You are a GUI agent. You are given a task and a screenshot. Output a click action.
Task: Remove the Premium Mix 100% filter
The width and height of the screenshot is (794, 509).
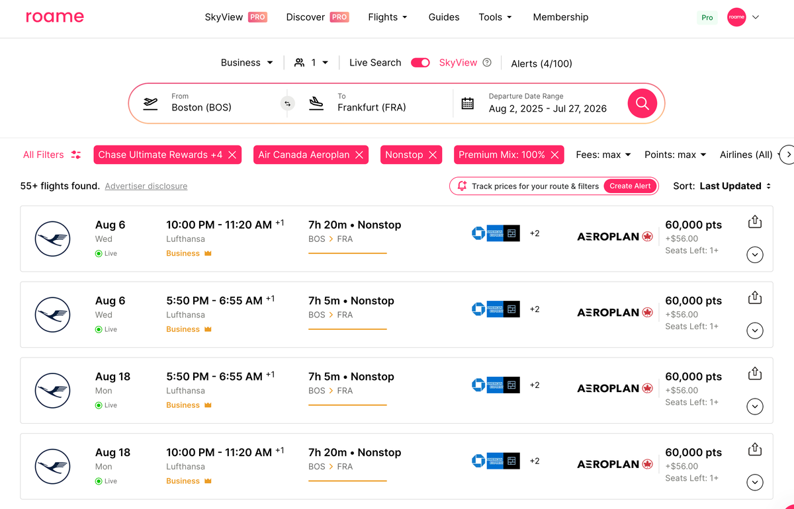pyautogui.click(x=555, y=155)
